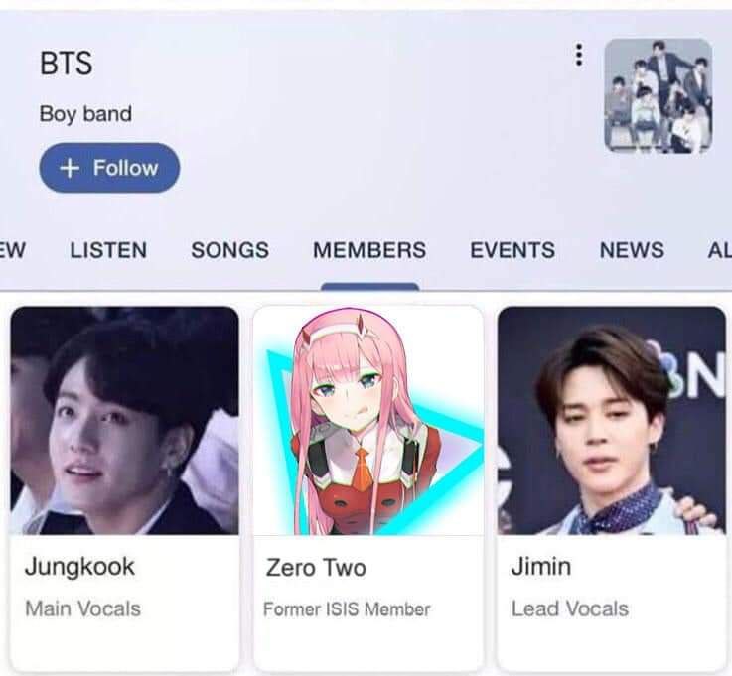Click the Zero Two name link
The height and width of the screenshot is (676, 732).
click(x=316, y=568)
